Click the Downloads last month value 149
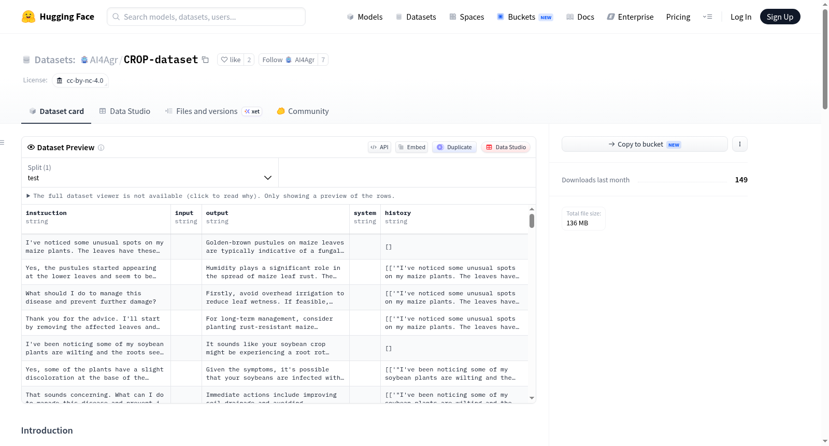Viewport: 829px width, 446px height. click(741, 180)
